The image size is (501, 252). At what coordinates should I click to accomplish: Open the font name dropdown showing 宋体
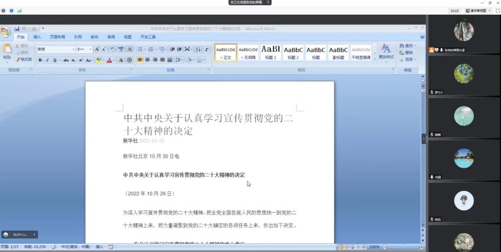point(55,49)
